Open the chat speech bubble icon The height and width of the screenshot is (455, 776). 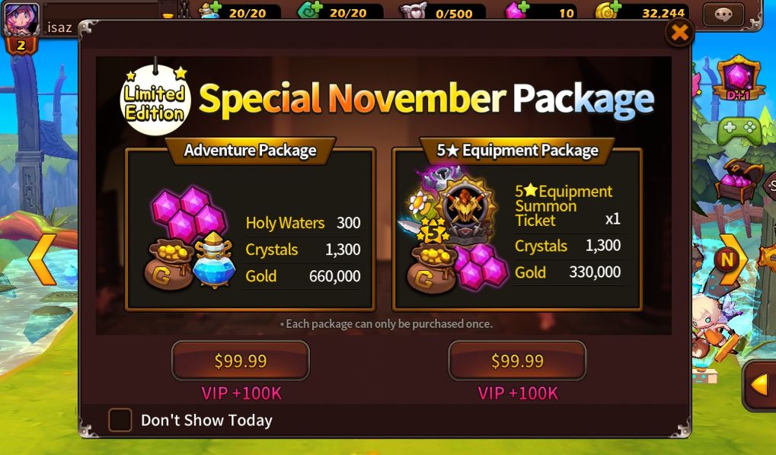click(723, 14)
